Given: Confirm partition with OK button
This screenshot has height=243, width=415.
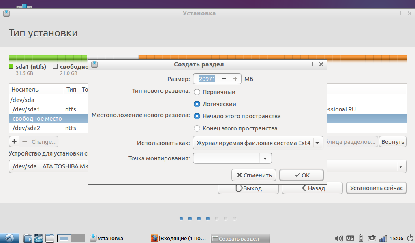Looking at the screenshot, I should point(302,175).
